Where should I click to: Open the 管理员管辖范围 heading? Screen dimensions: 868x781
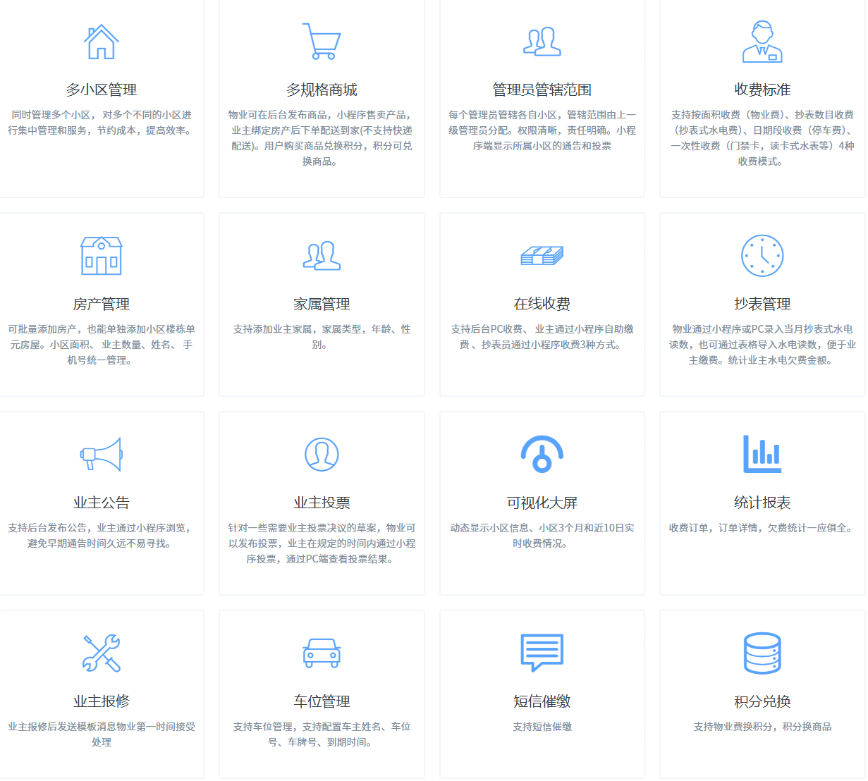(x=542, y=90)
